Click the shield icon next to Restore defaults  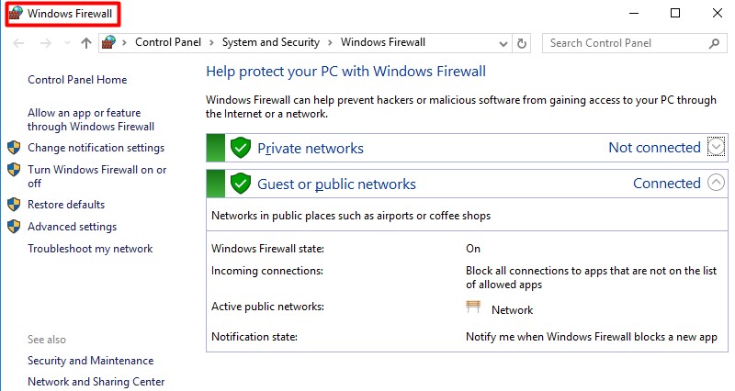click(14, 205)
